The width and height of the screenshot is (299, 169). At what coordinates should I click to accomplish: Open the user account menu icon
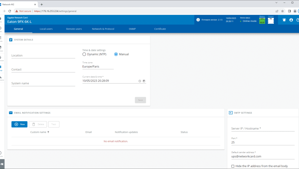click(291, 20)
